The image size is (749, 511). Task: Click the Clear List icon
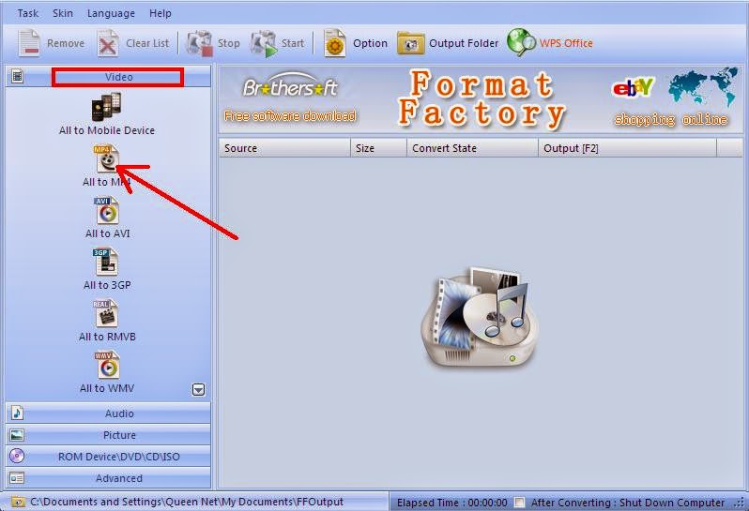108,43
